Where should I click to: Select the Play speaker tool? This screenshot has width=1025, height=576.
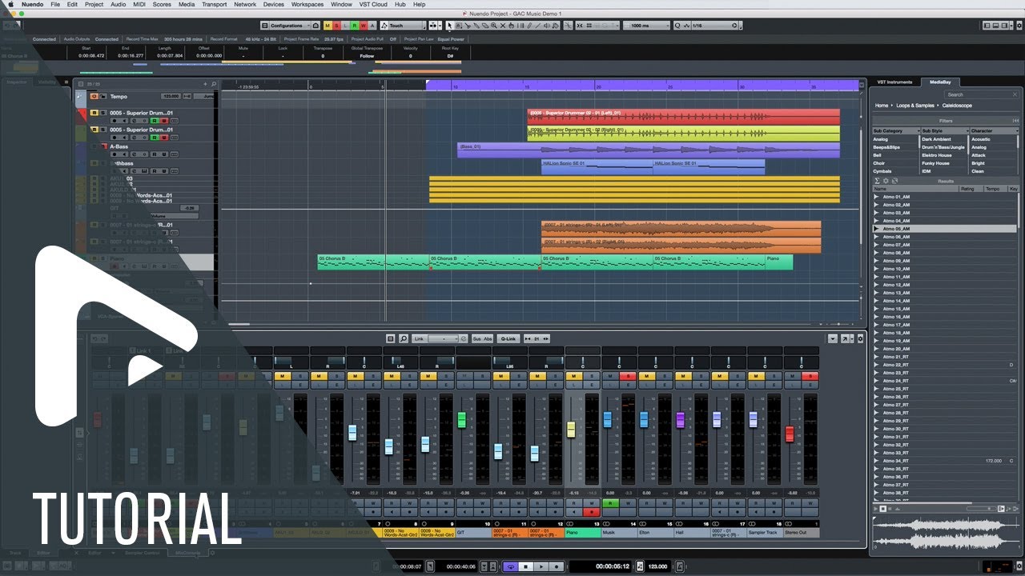[546, 26]
